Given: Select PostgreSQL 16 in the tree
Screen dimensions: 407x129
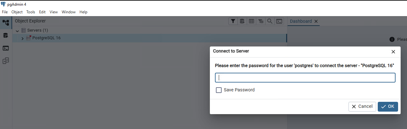Looking at the screenshot, I should click(46, 38).
